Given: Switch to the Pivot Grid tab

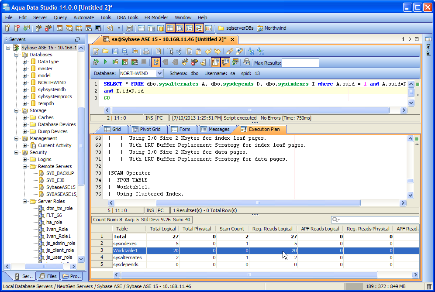Looking at the screenshot, I should [146, 129].
